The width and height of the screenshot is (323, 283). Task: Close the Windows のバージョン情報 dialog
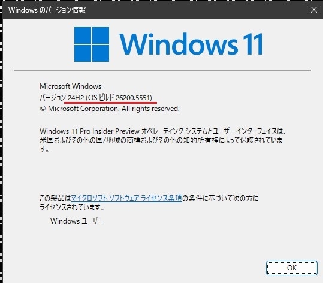click(314, 10)
